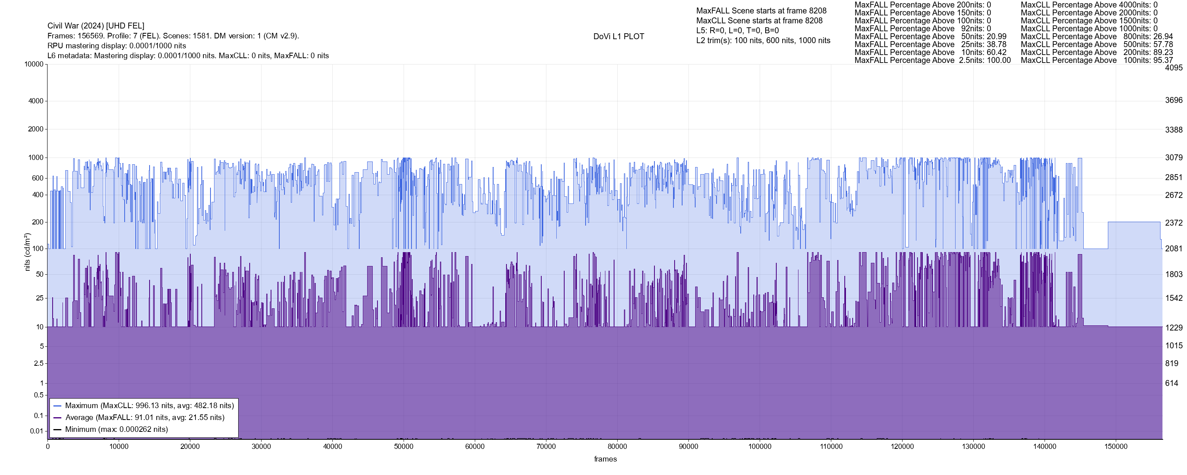Click the 'MaxFALL Scene starts at frame 8208' text

click(x=761, y=11)
